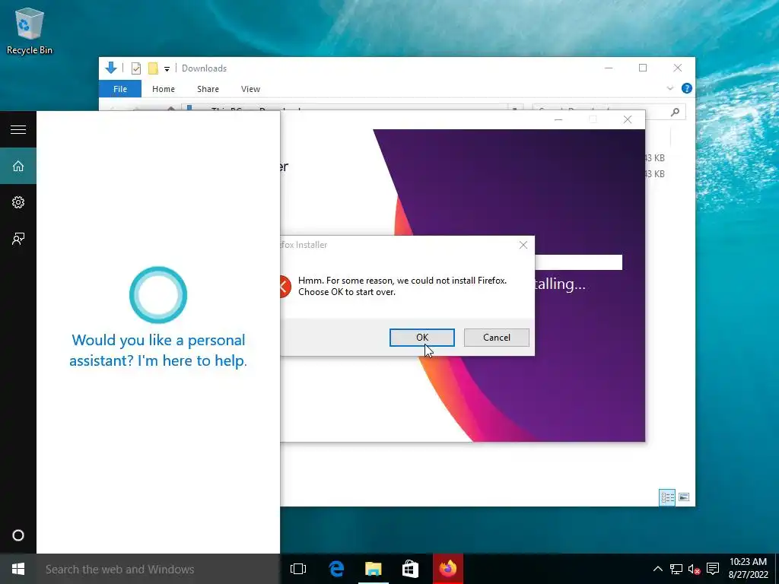Click the Firefox installer taskbar icon
779x584 pixels.
point(447,569)
